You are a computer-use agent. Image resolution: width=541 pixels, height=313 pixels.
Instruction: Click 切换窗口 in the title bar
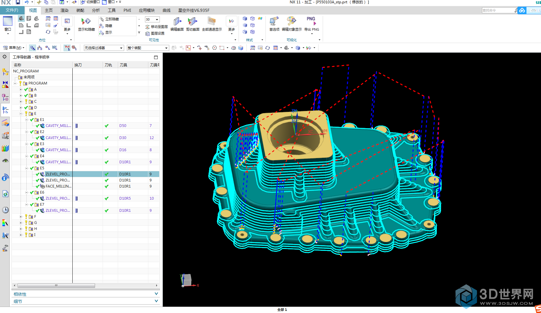click(90, 2)
